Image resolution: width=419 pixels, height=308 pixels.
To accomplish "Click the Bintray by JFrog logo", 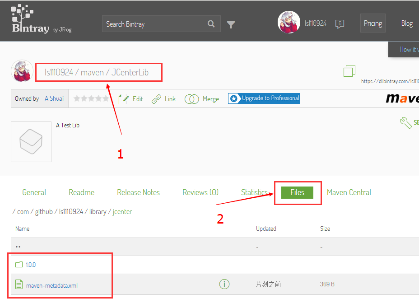I will tap(41, 19).
